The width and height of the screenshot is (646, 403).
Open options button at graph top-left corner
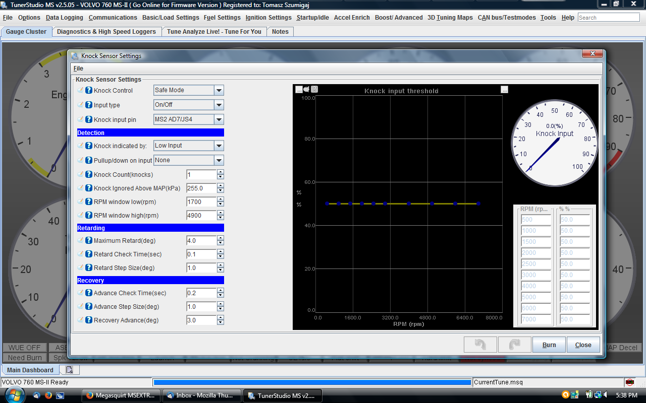299,90
